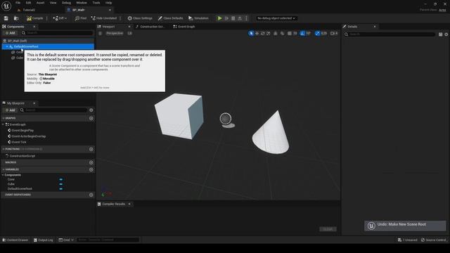This screenshot has width=450, height=253.
Task: Open the Diff dropdown
Action: (60, 18)
